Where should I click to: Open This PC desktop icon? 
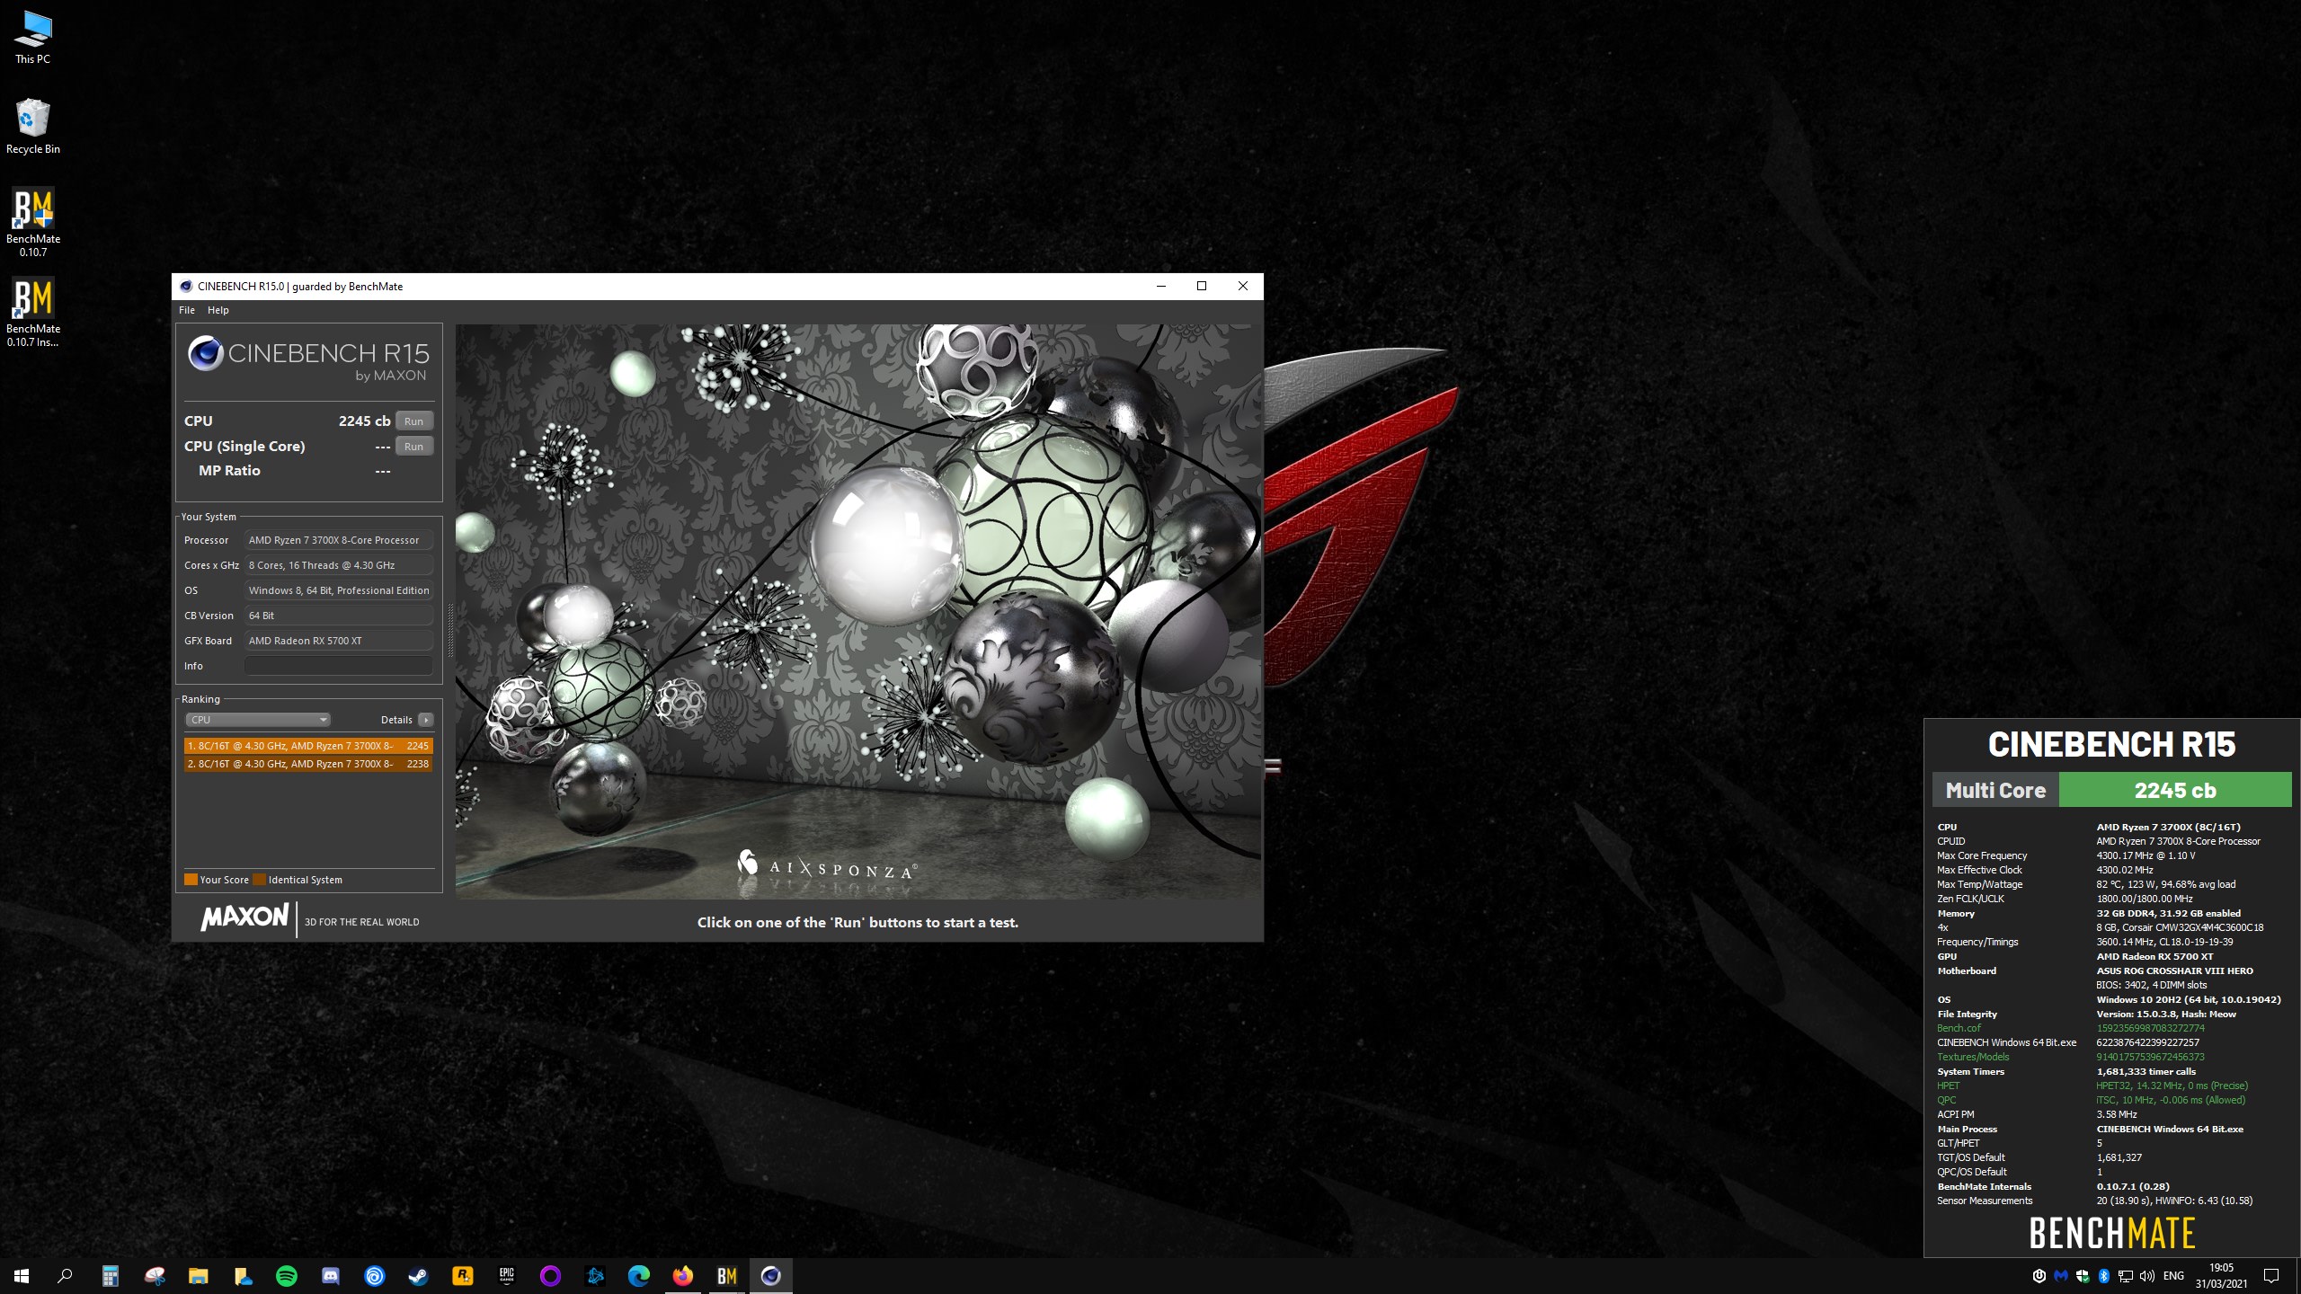(33, 38)
